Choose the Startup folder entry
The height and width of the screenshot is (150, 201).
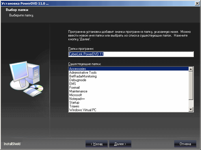129,102
